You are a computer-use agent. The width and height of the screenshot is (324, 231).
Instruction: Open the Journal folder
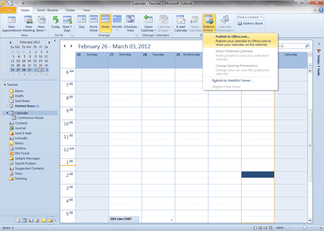20,128
